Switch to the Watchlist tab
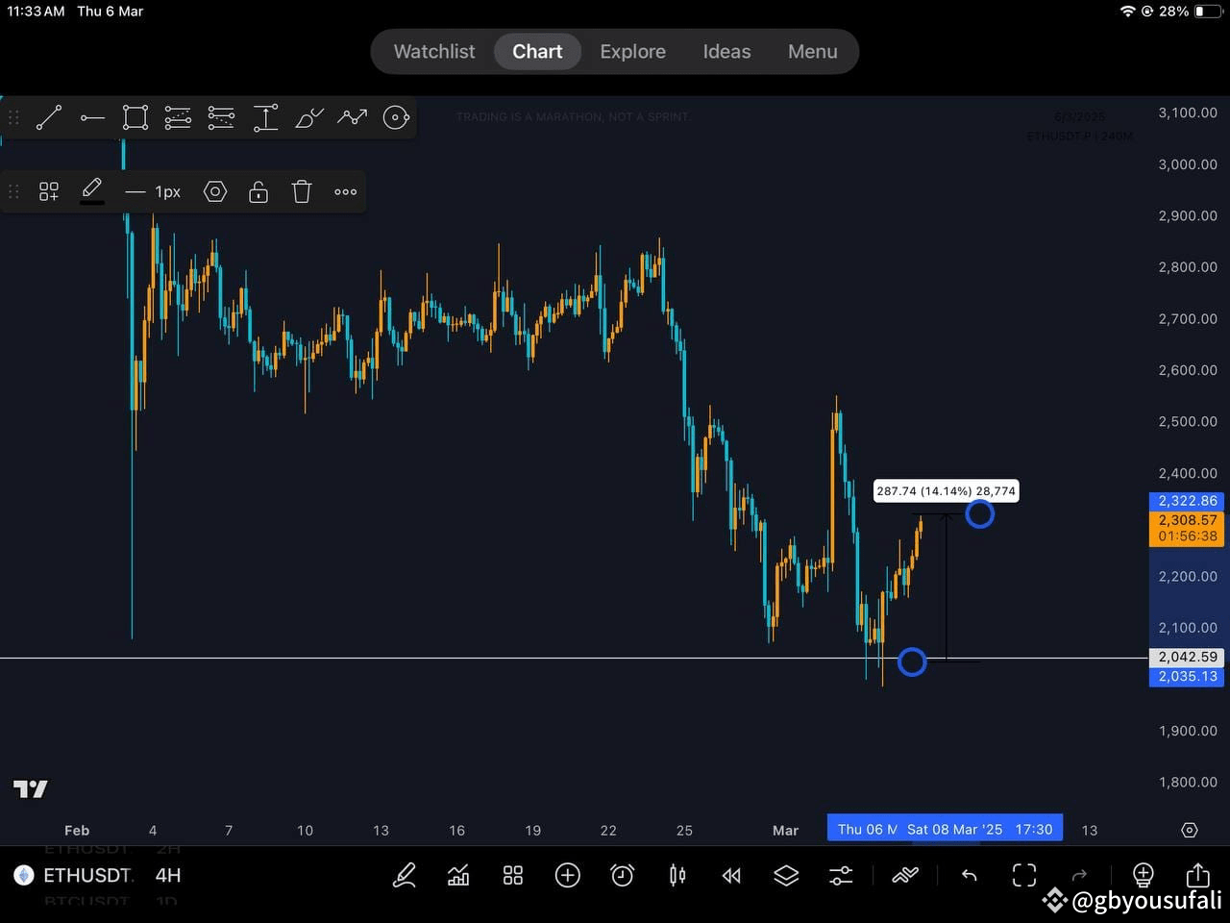This screenshot has width=1230, height=923. point(433,51)
